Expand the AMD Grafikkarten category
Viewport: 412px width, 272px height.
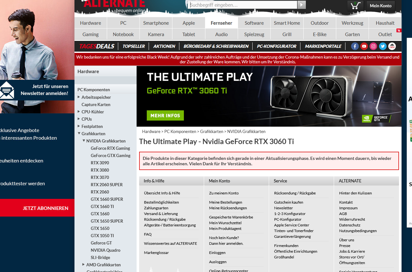[84, 264]
